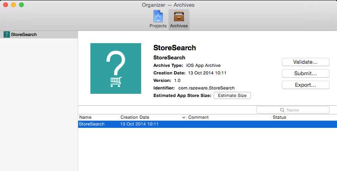This screenshot has width=337, height=171.
Task: Click the Version 1.0 value
Action: pos(177,80)
